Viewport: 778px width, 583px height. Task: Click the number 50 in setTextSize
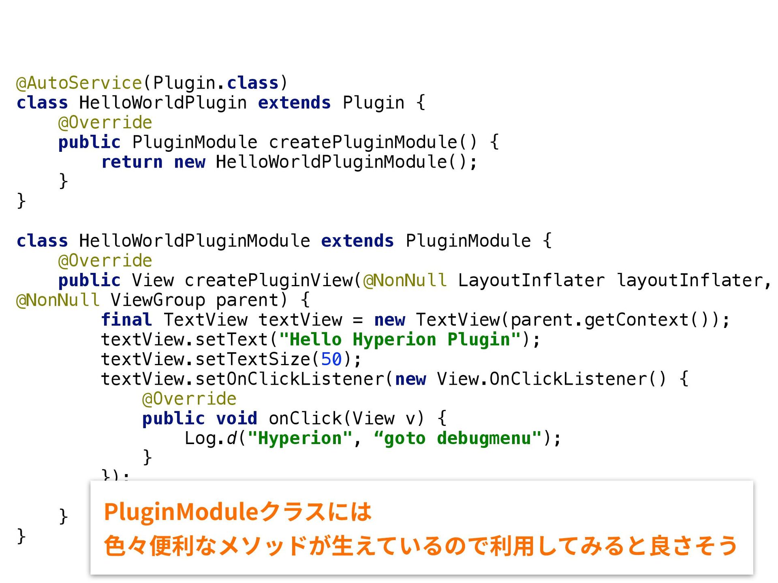coord(331,359)
